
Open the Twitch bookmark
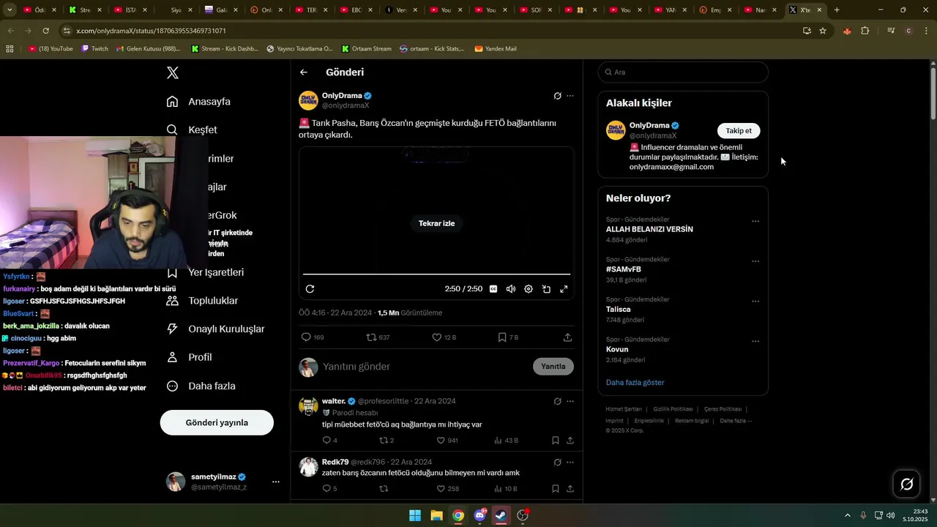[x=94, y=49]
